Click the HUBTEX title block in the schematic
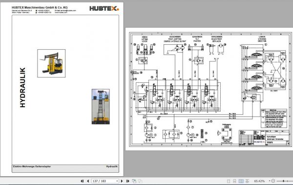Viewport: 293px width, 185px height. click(x=265, y=138)
